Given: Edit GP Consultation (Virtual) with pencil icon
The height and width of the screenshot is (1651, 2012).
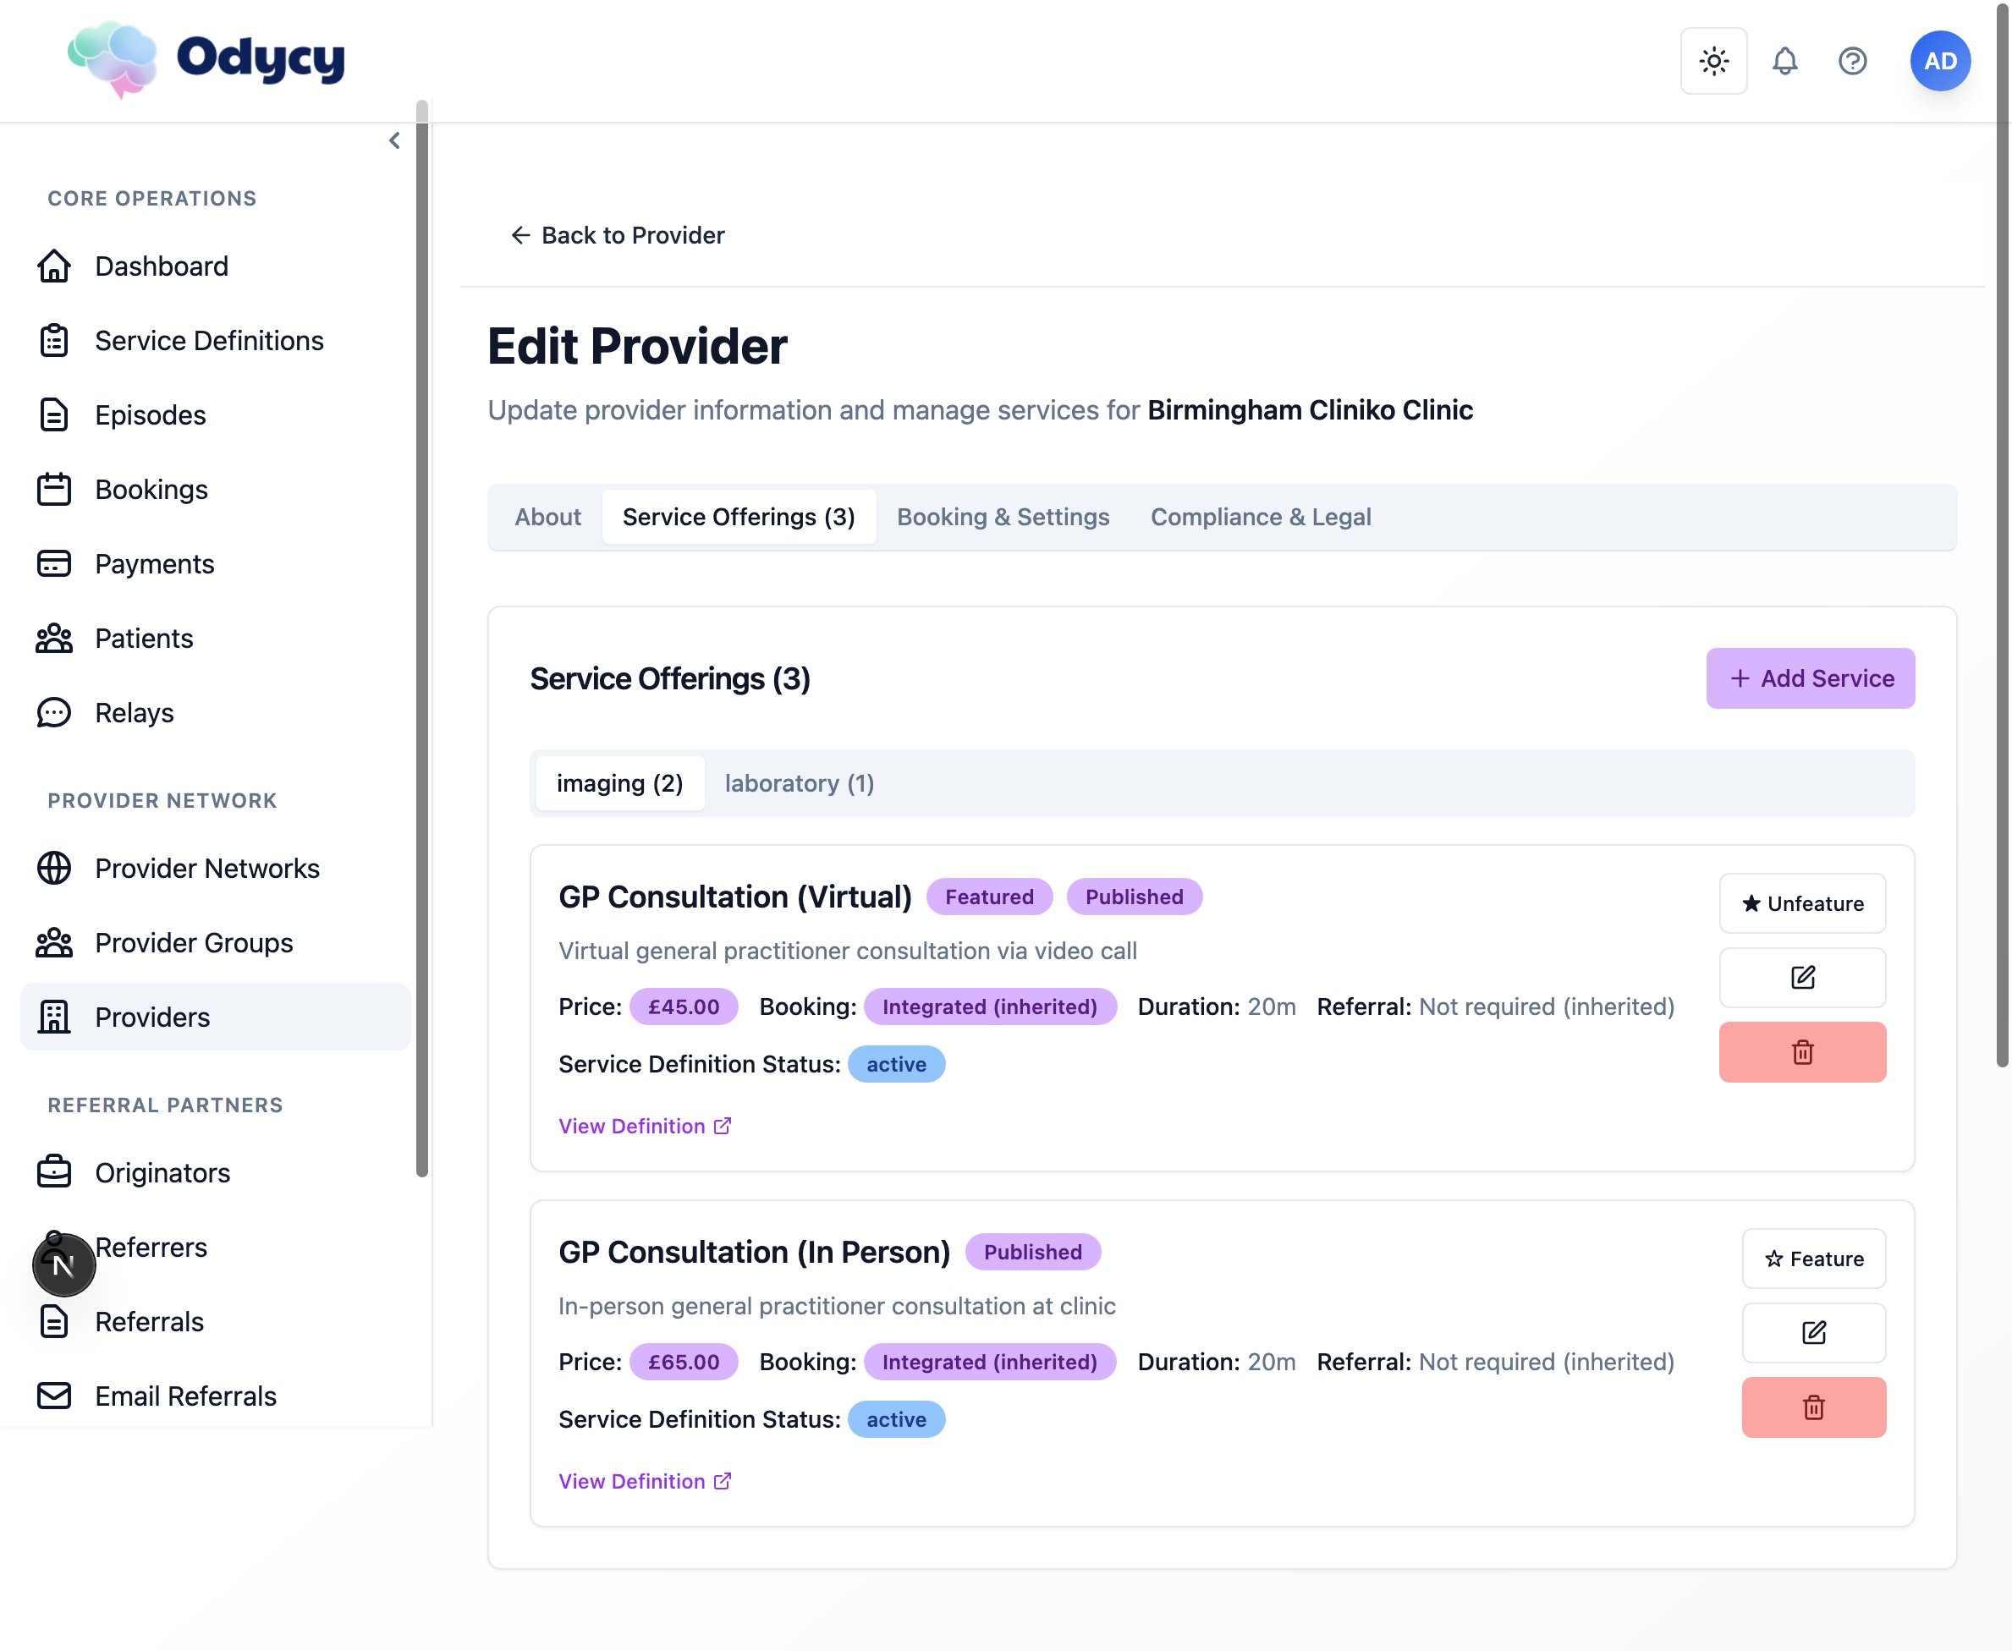Looking at the screenshot, I should 1802,978.
